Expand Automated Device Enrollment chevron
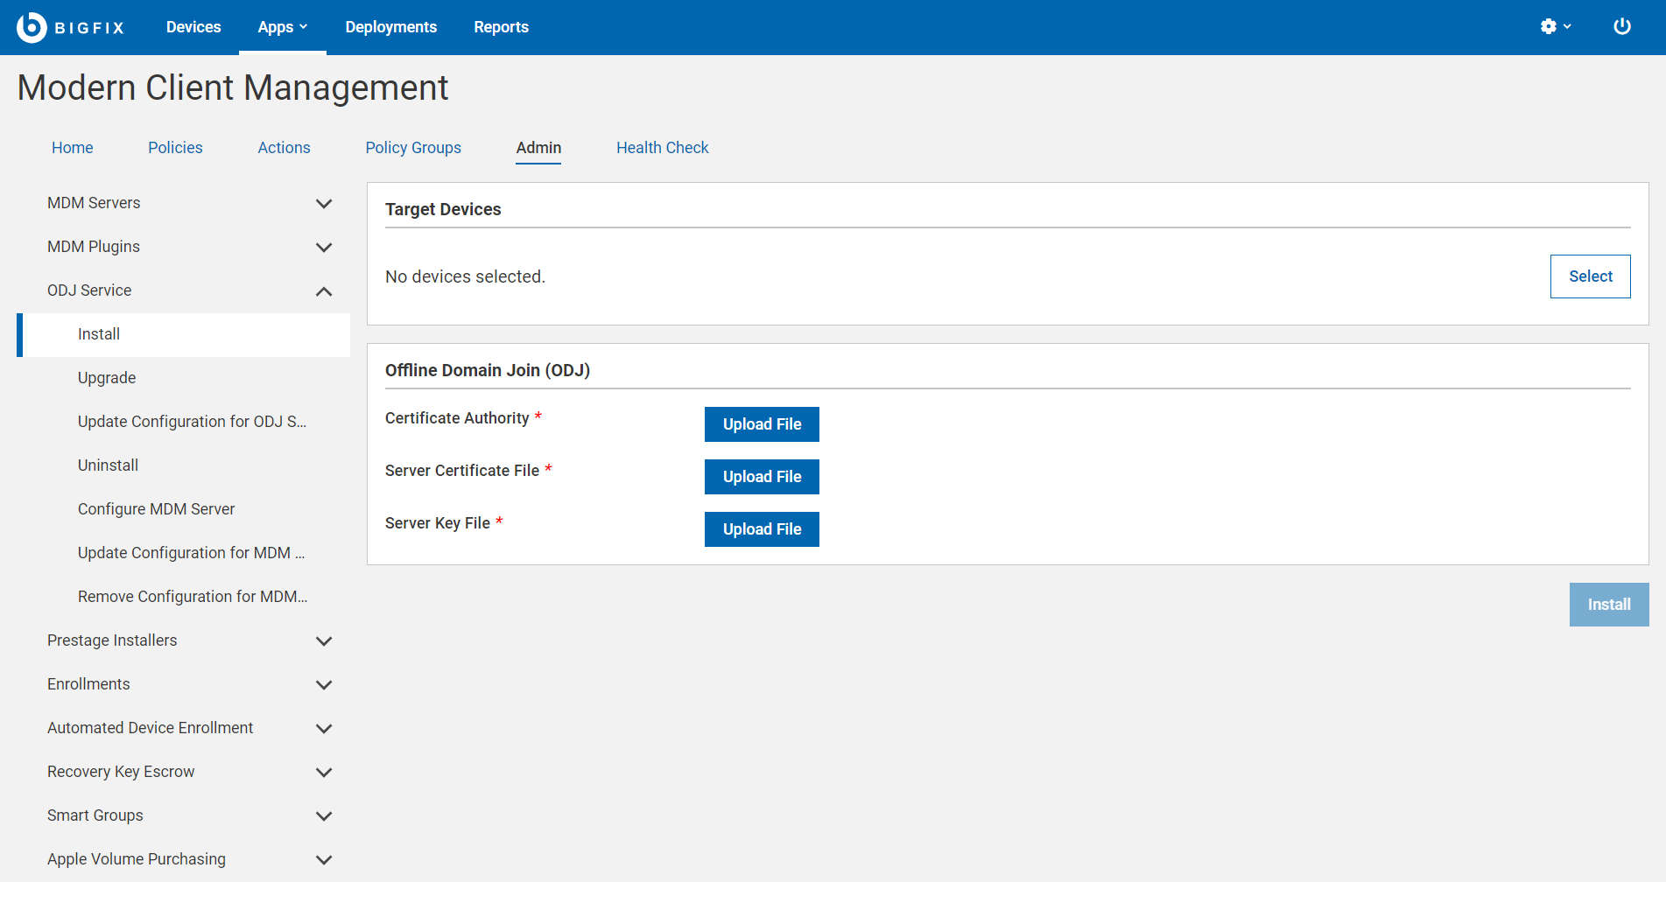This screenshot has width=1666, height=903. tap(323, 729)
